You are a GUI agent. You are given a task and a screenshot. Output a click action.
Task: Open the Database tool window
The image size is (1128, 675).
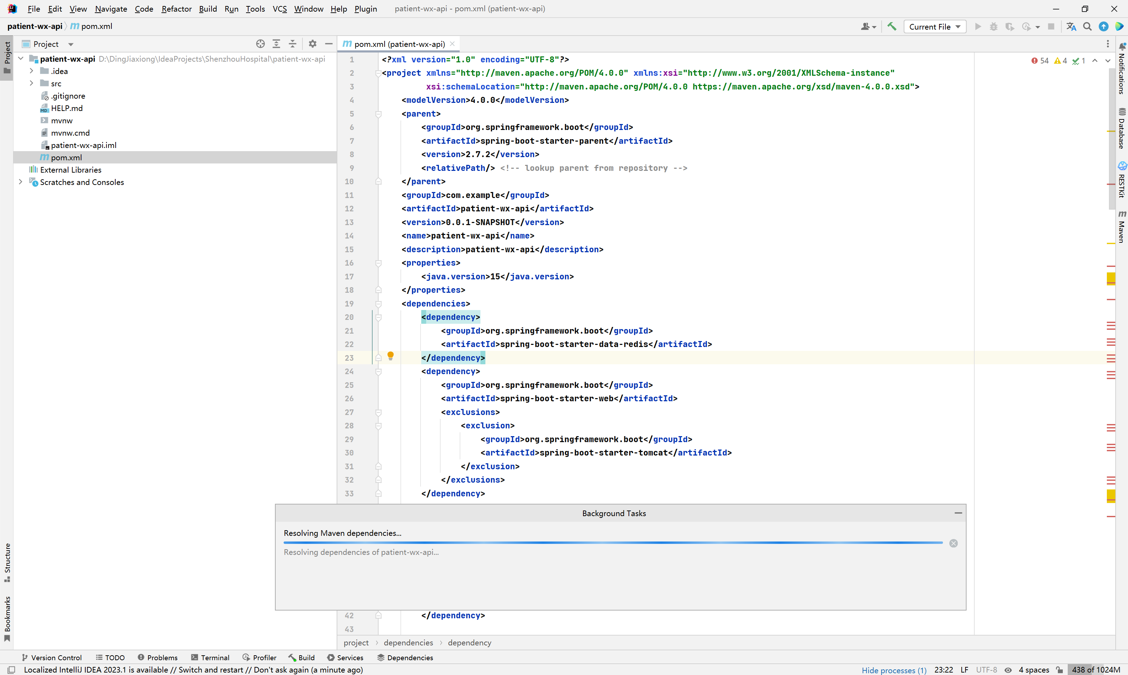point(1122,128)
